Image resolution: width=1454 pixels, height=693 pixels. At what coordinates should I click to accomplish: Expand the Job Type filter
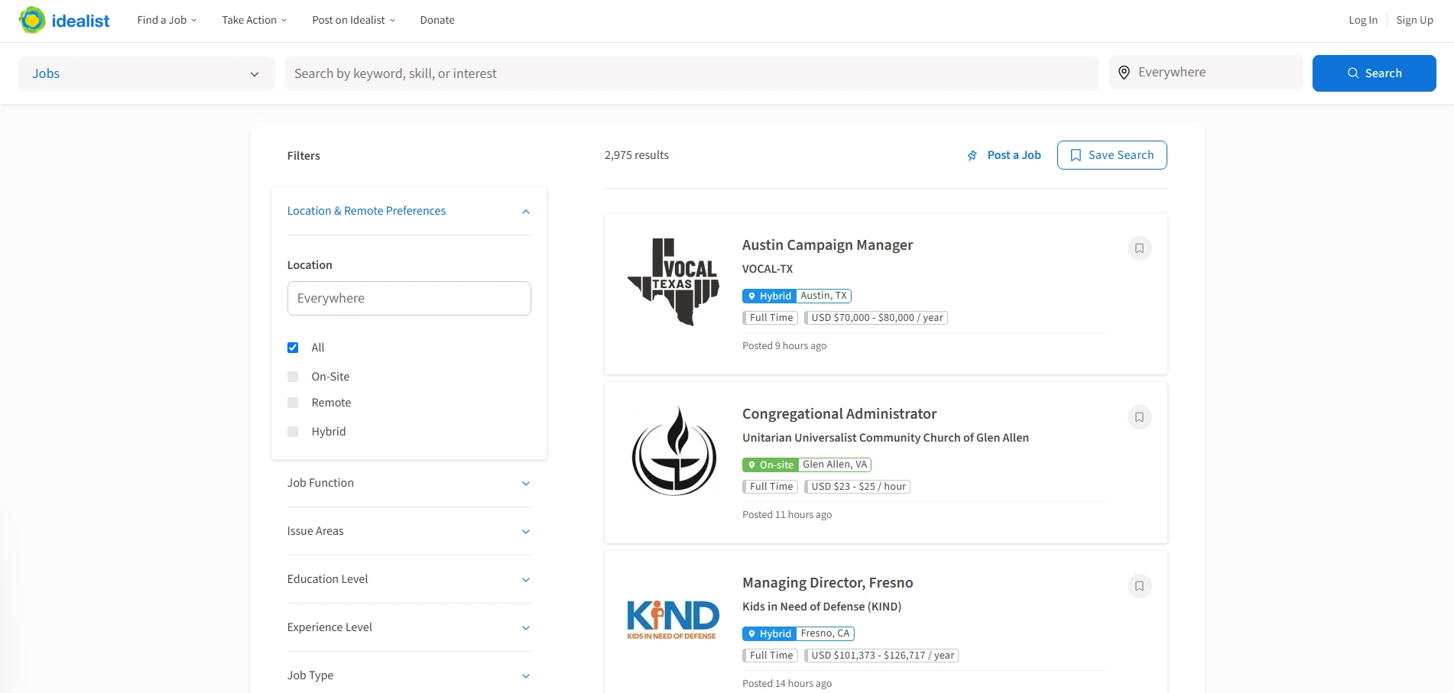pos(409,675)
